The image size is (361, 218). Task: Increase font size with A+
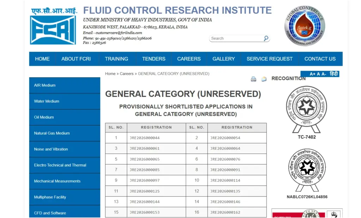tap(312, 74)
